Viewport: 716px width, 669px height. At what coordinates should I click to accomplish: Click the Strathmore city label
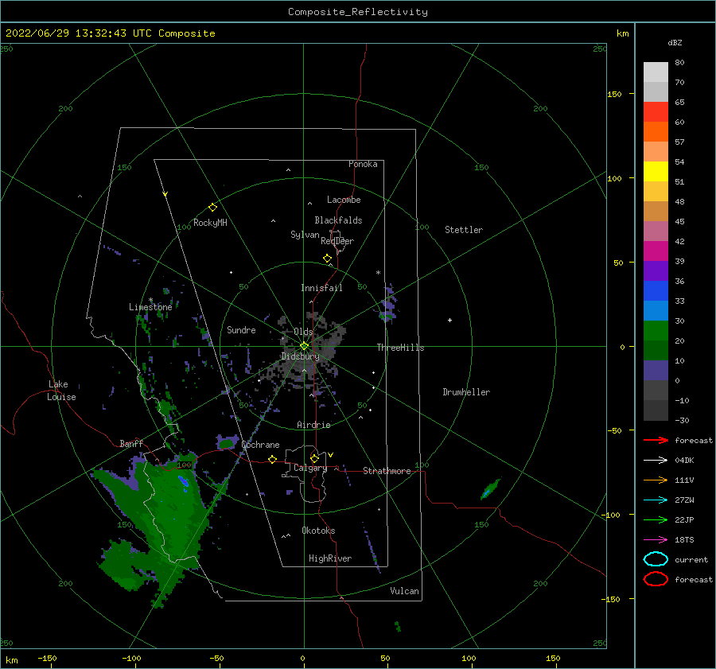(387, 471)
